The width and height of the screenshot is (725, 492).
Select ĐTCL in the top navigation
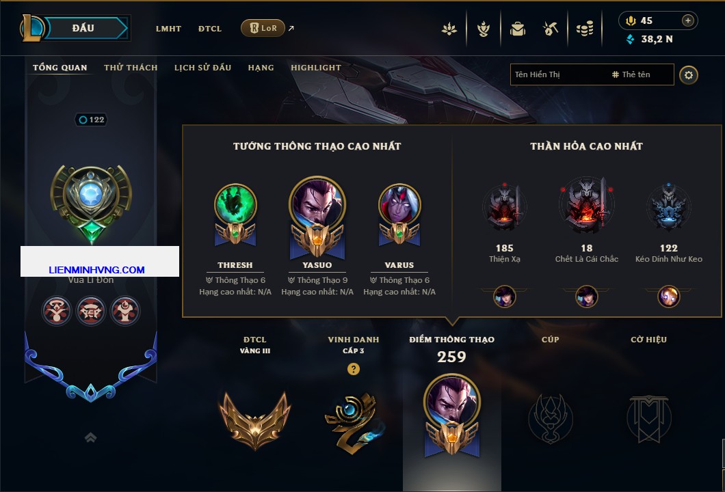(x=210, y=29)
